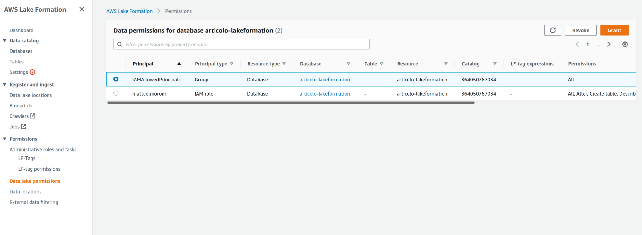Click the table horizontal scrollbar
This screenshot has width=642, height=235.
(x=291, y=103)
